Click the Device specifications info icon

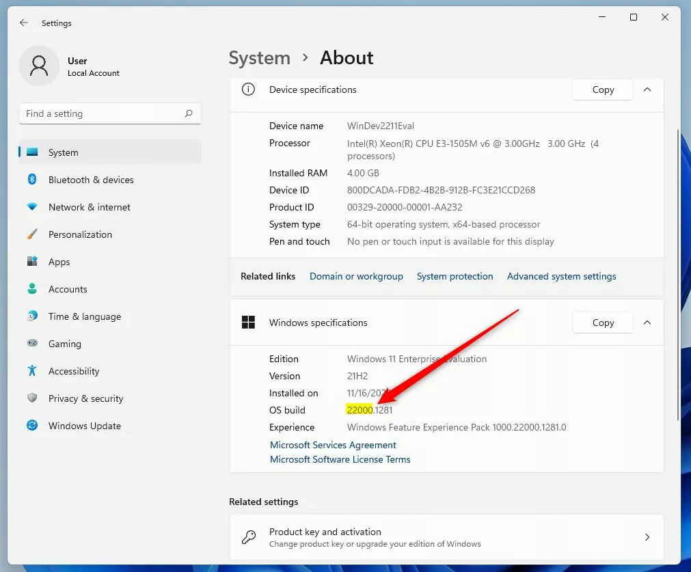(x=248, y=90)
